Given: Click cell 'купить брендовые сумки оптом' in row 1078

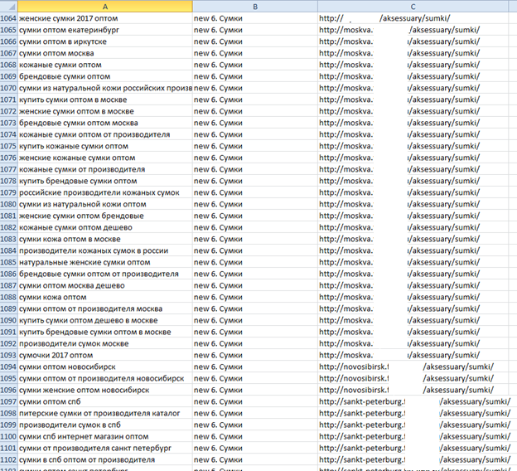Looking at the screenshot, I should pyautogui.click(x=105, y=181).
